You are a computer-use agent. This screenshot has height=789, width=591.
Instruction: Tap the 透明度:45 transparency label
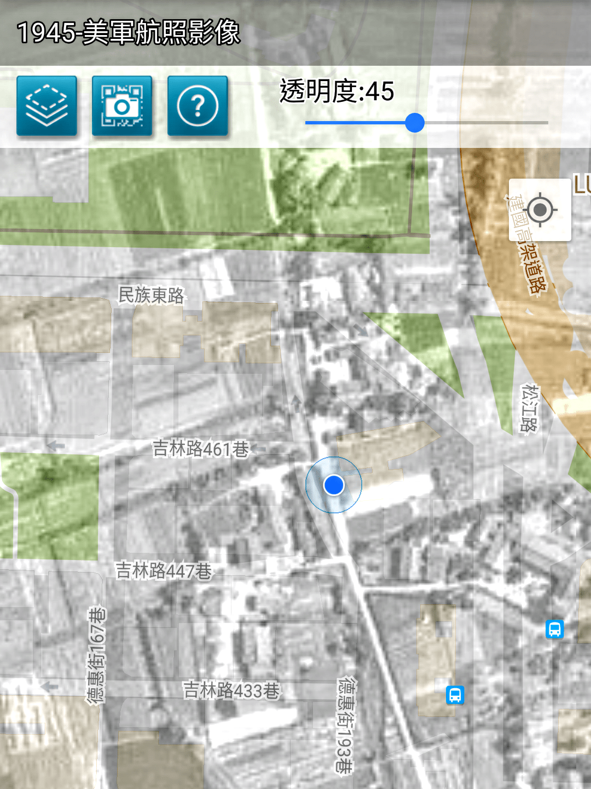point(337,91)
